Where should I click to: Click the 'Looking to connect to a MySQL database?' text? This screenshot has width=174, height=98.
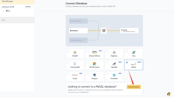pyautogui.click(x=92, y=86)
